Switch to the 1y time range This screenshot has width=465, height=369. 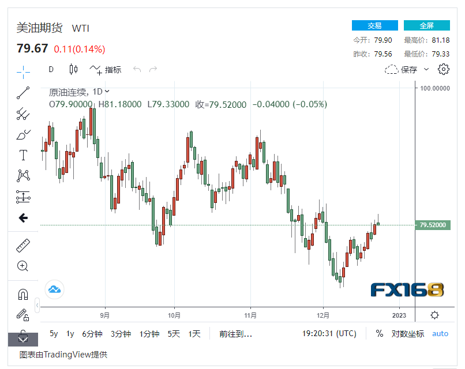pyautogui.click(x=70, y=333)
